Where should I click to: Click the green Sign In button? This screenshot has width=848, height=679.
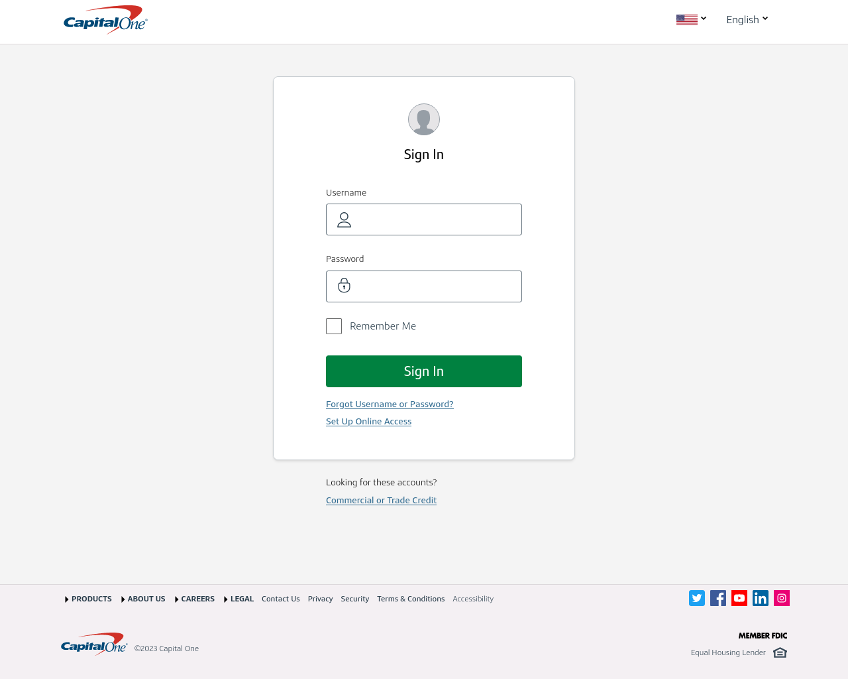(x=424, y=371)
